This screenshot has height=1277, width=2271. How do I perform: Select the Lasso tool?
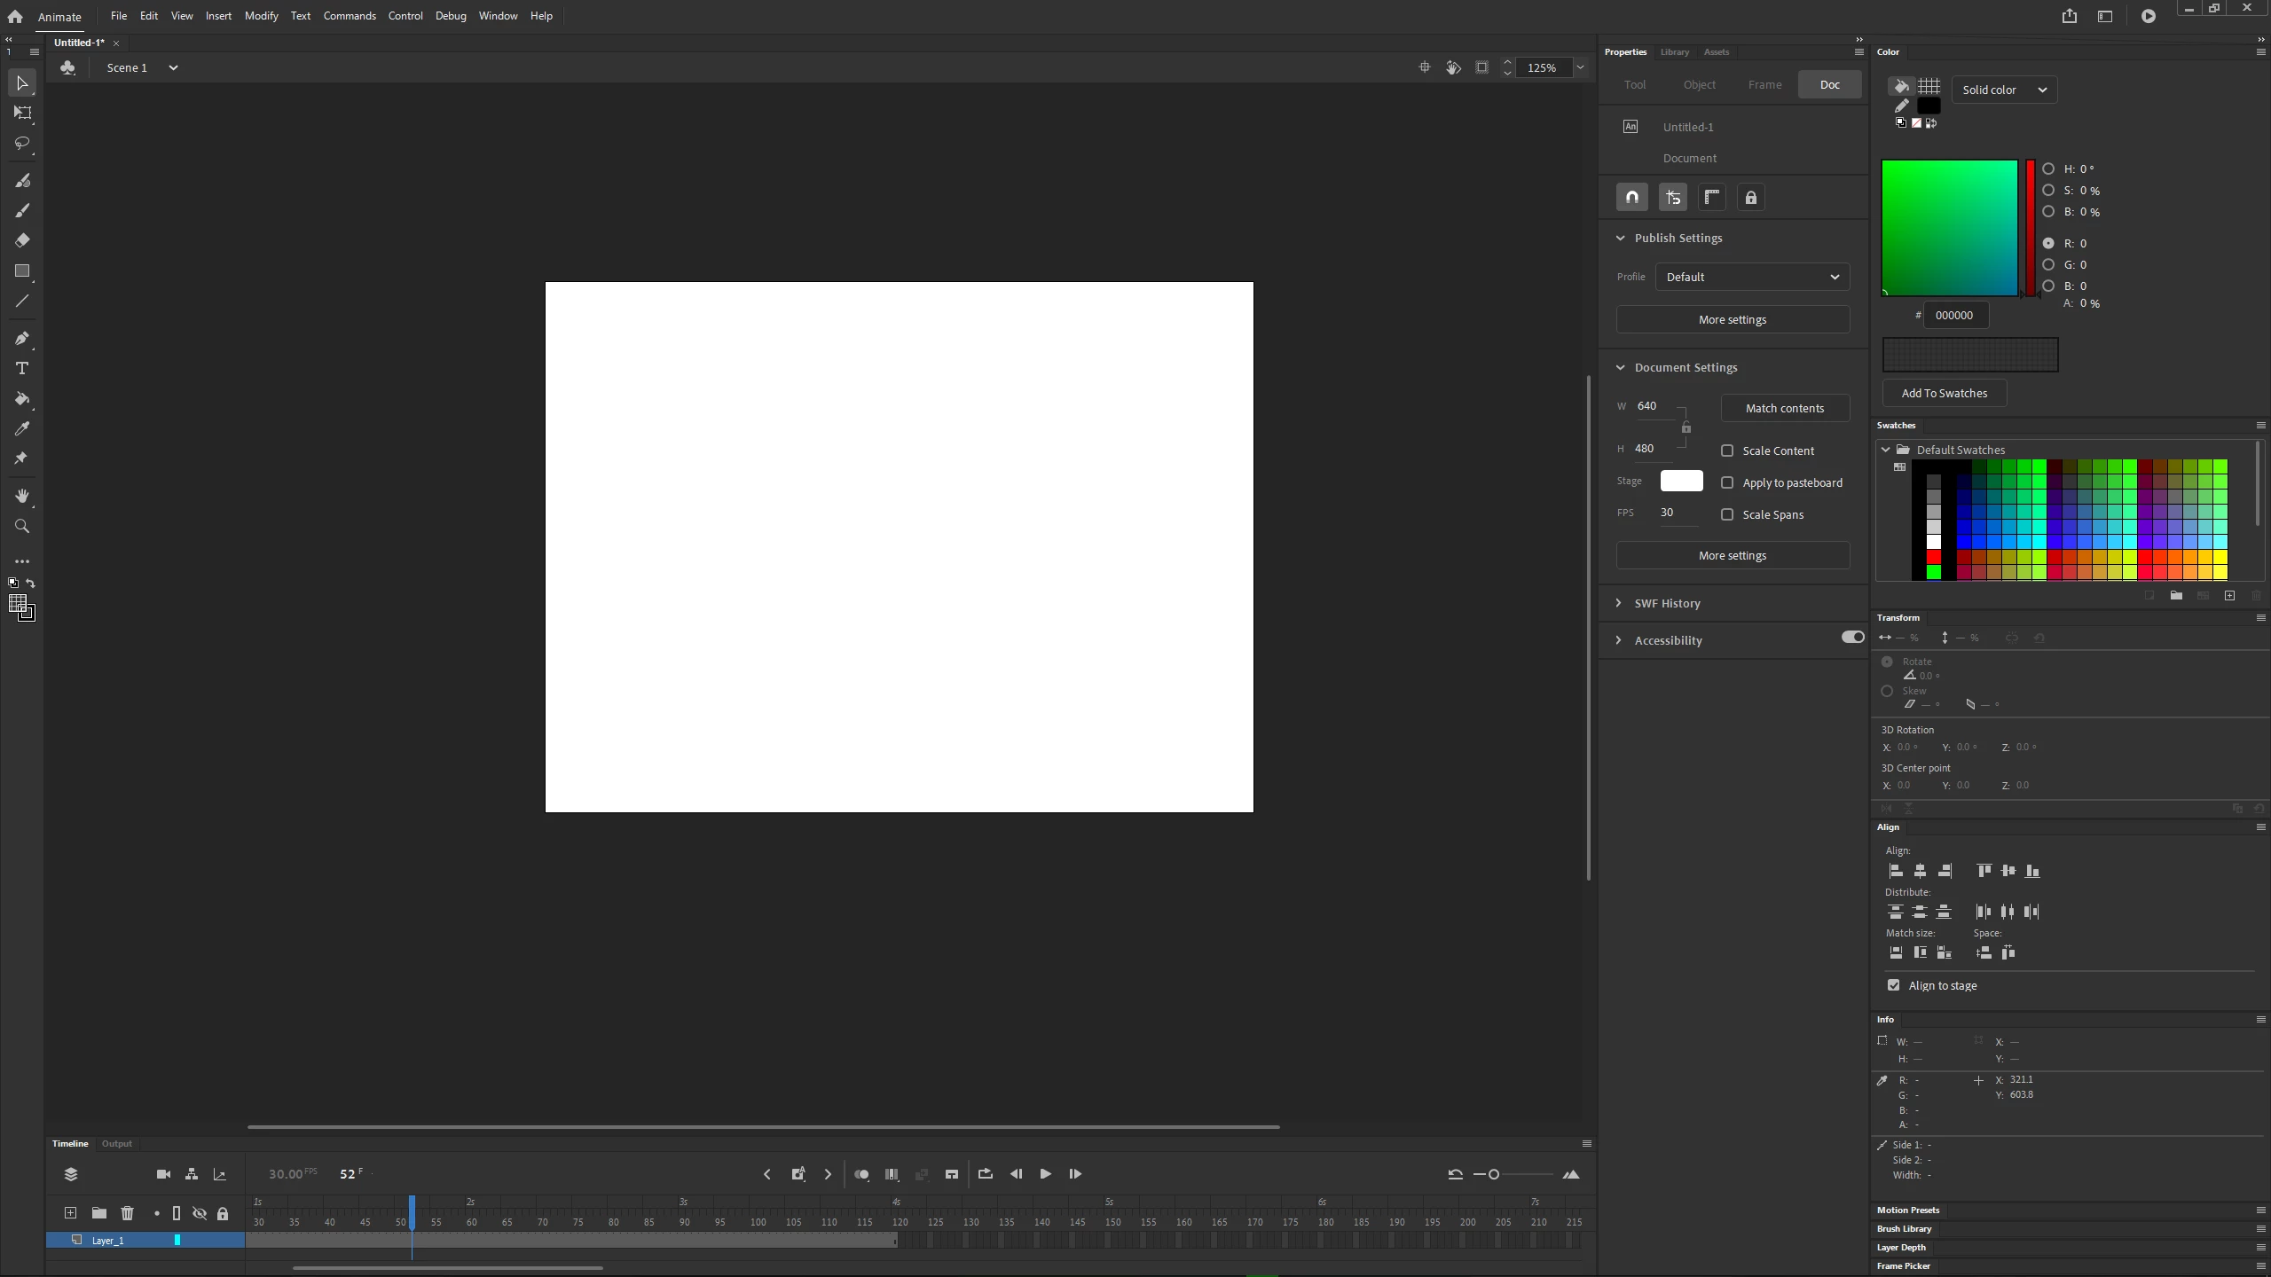click(x=22, y=143)
